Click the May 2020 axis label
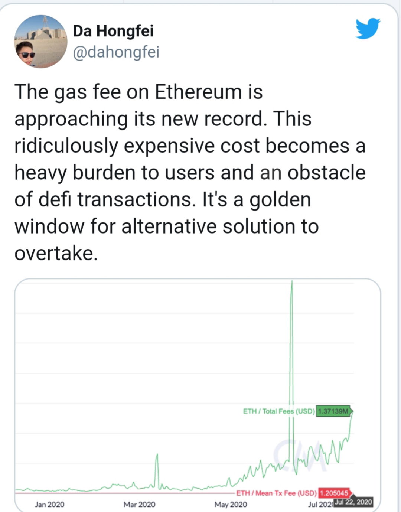The width and height of the screenshot is (401, 512). (x=231, y=504)
